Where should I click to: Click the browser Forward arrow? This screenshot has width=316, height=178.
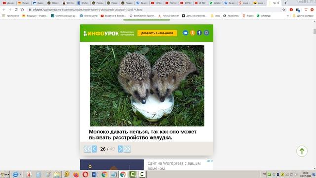(10, 10)
